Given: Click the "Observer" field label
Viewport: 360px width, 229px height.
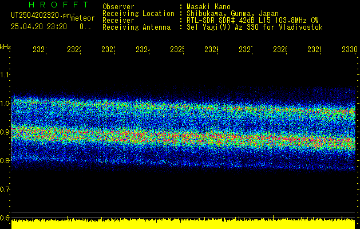Looking at the screenshot, I should [118, 6].
